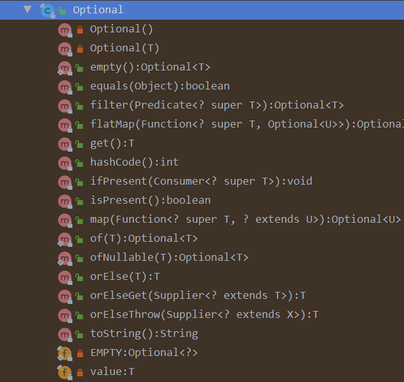Click the method icon beside isPresent()
The image size is (404, 382).
tap(65, 202)
